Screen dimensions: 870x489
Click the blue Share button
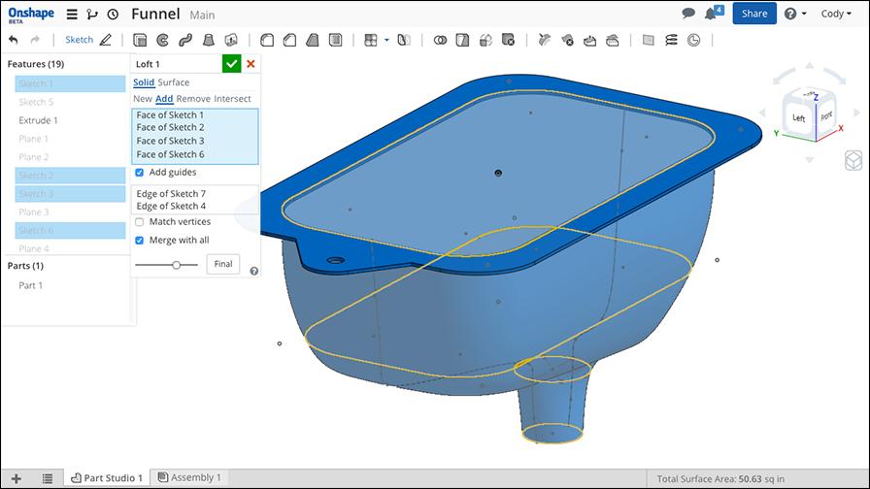(753, 14)
